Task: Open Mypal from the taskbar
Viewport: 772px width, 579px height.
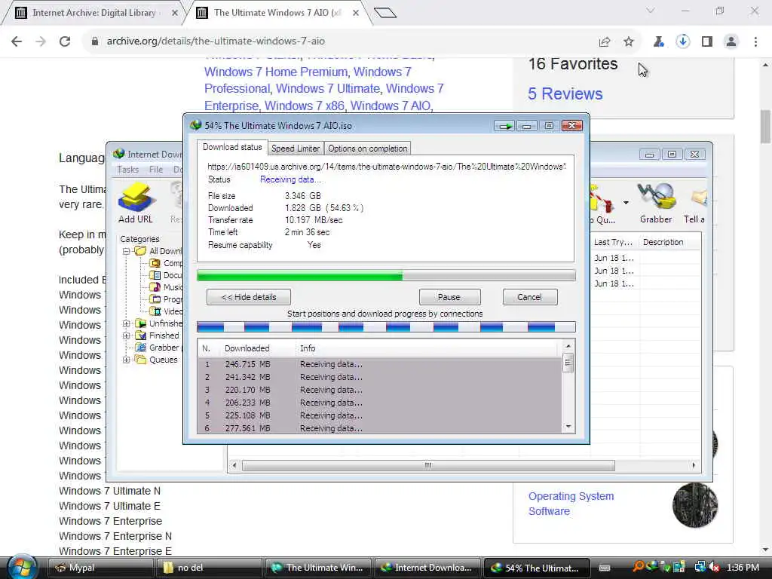Action: coord(102,568)
